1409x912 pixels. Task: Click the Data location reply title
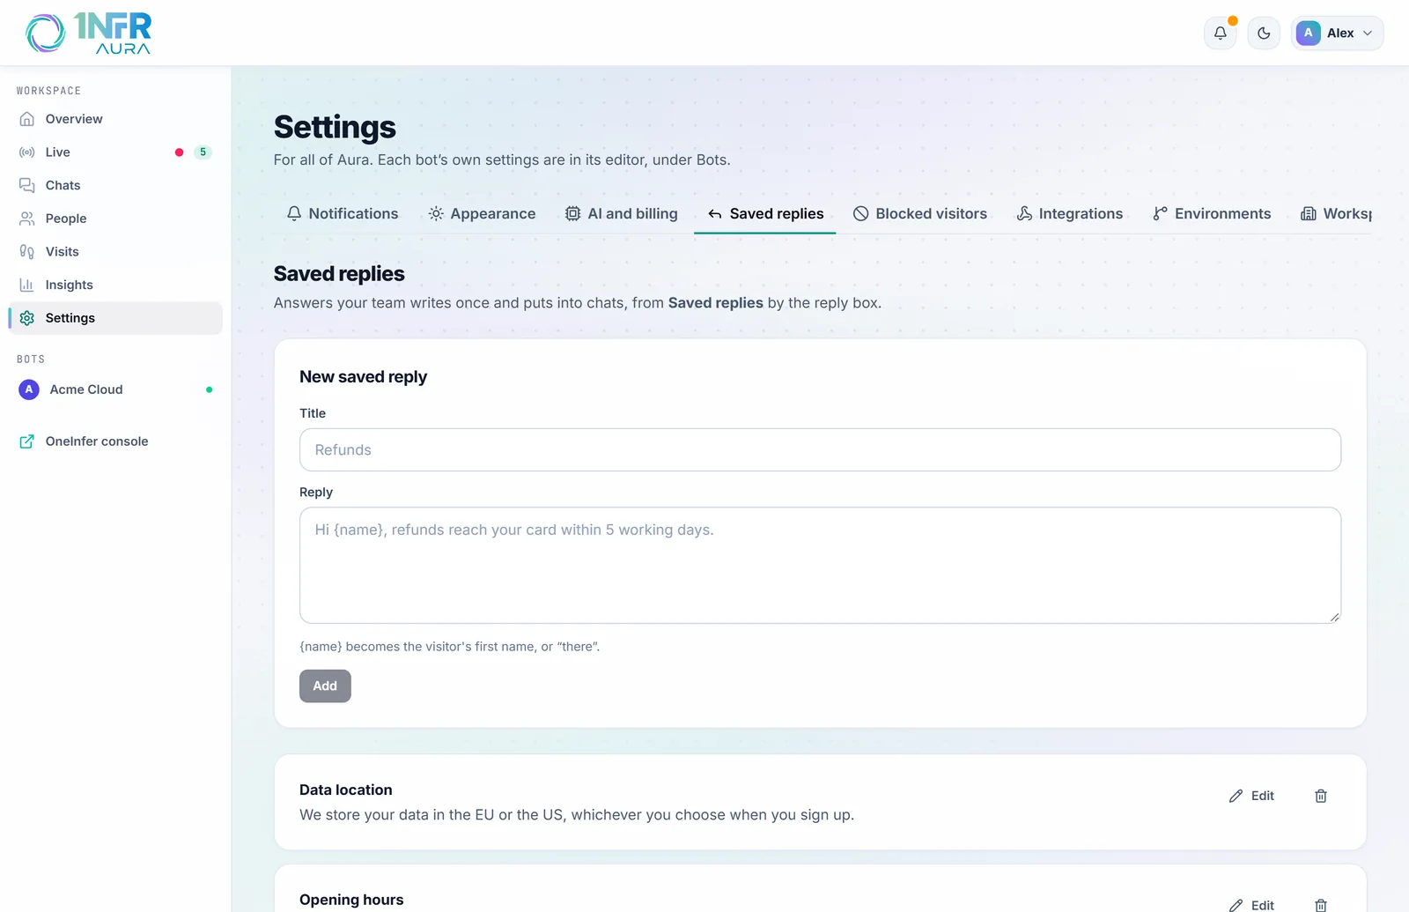pos(346,790)
